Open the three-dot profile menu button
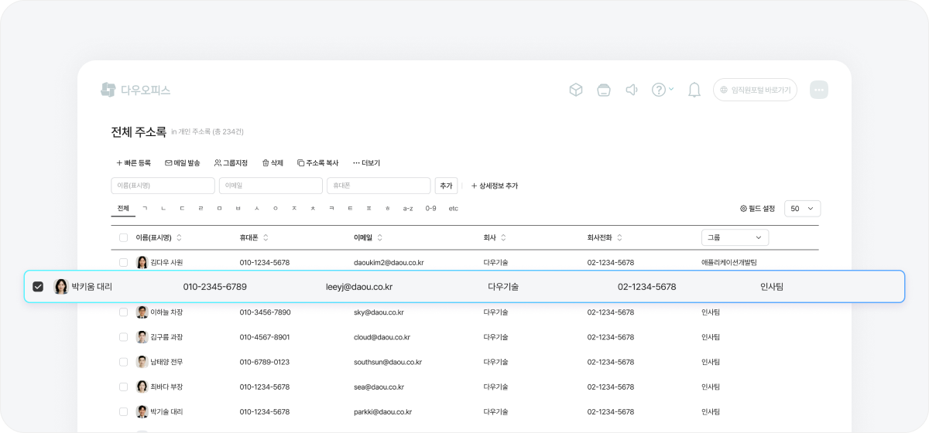Viewport: 929px width, 433px height. 819,90
